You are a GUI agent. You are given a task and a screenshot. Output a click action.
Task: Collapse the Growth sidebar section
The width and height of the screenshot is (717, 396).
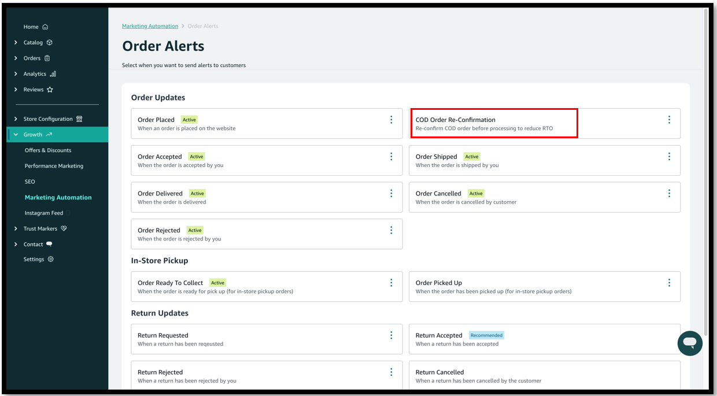(33, 135)
